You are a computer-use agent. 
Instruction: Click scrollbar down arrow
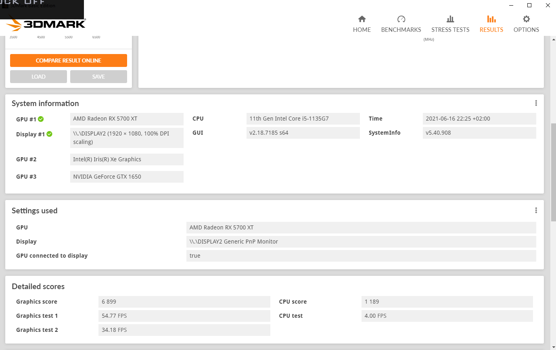[x=553, y=346]
